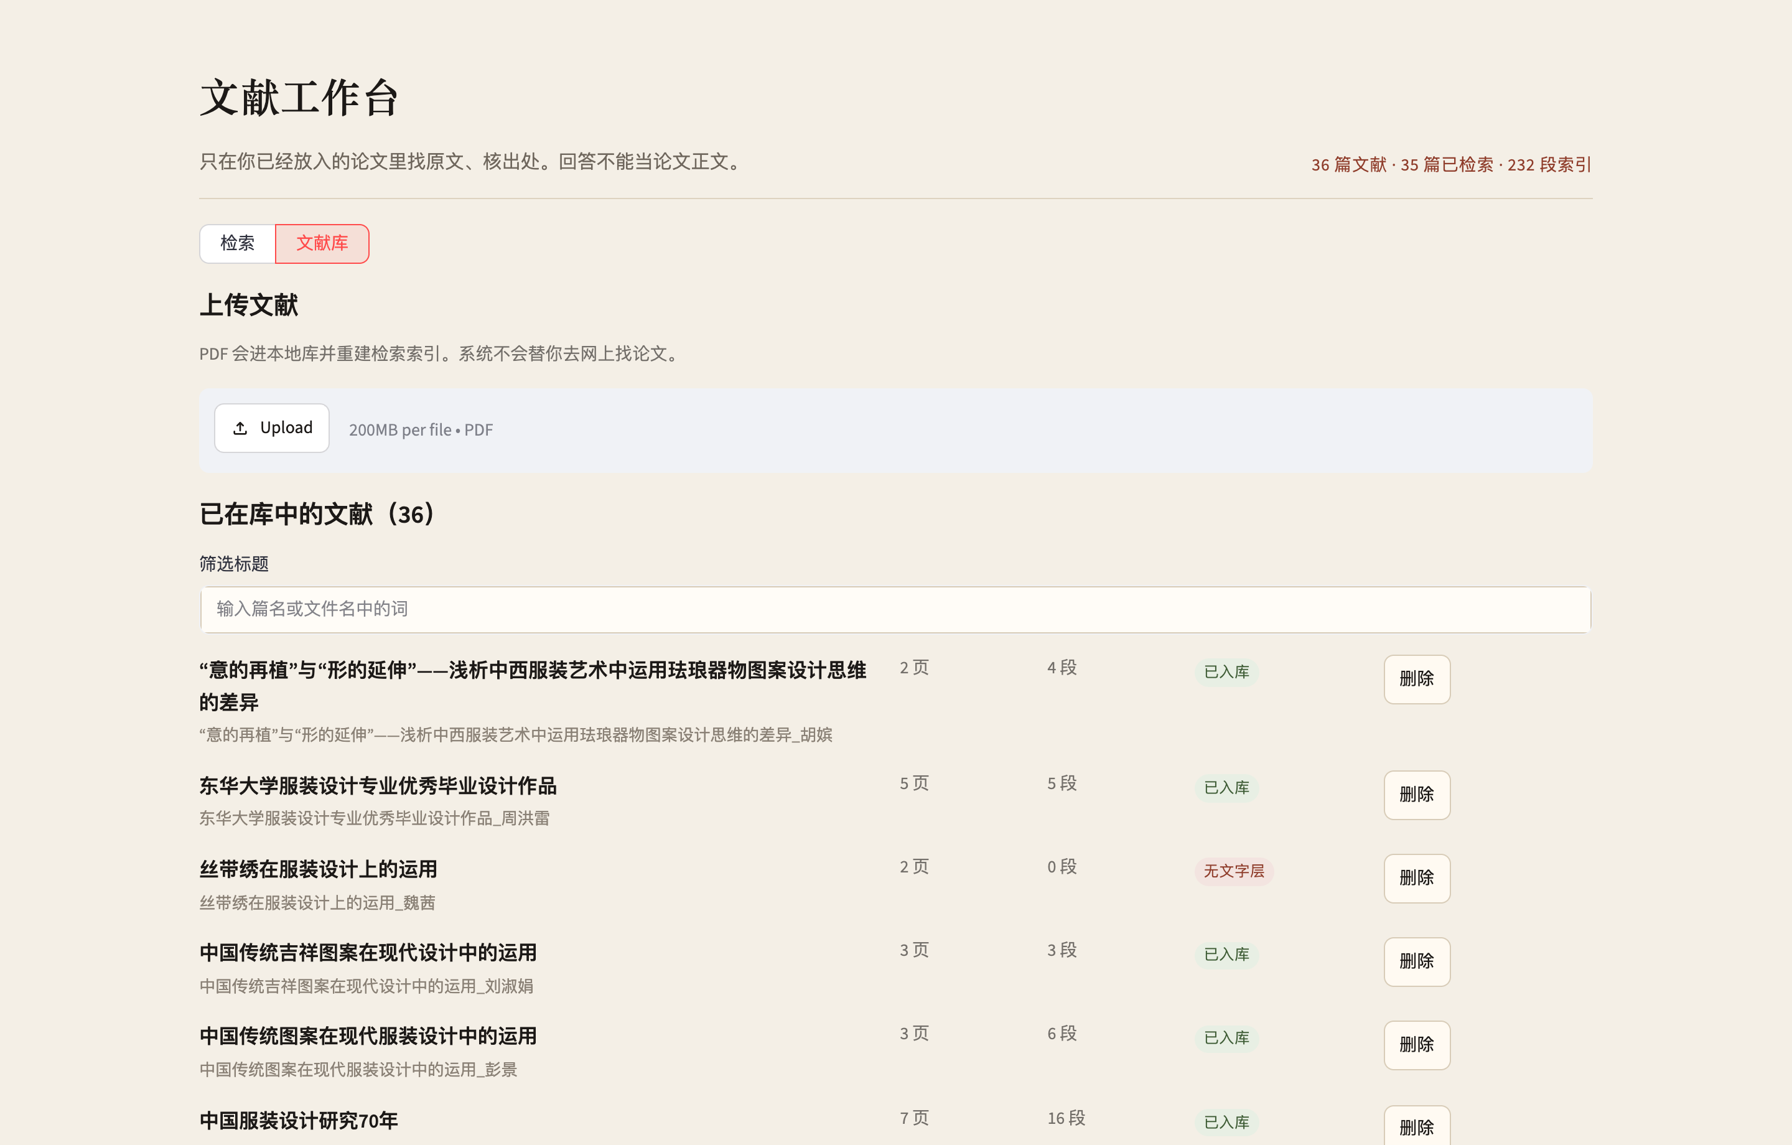1792x1145 pixels.
Task: Click title 东华大学服装设计专业优秀毕业设计作品
Action: [378, 785]
